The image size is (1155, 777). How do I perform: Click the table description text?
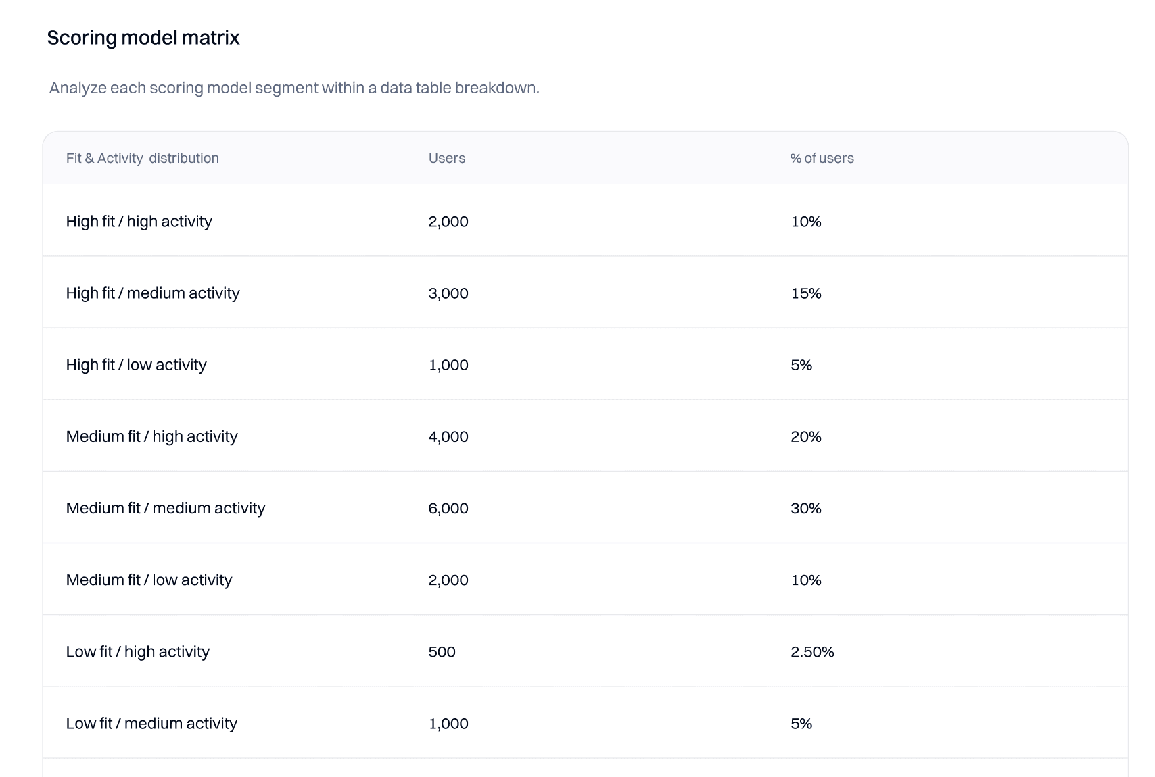293,86
